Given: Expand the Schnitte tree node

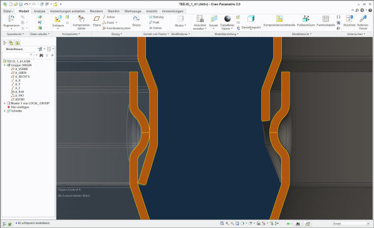Looking at the screenshot, I should click(x=4, y=111).
